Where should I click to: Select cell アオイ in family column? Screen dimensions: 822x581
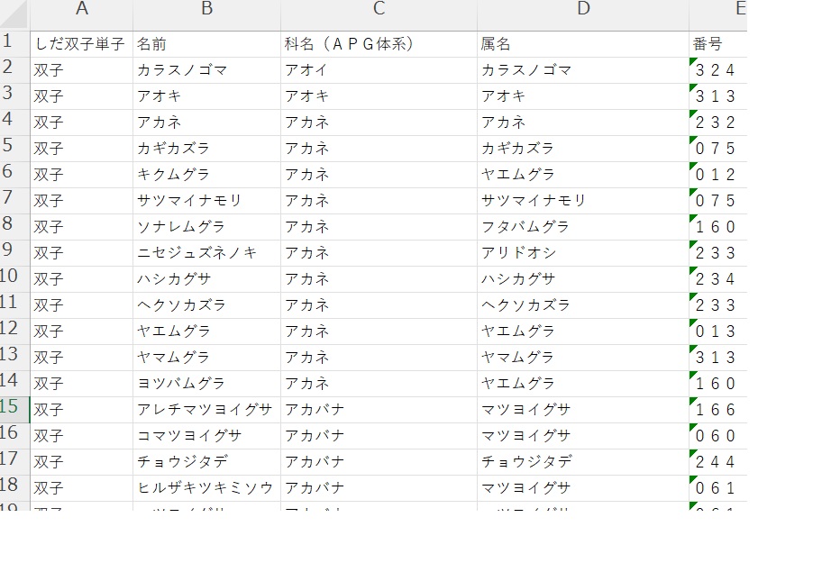[379, 70]
